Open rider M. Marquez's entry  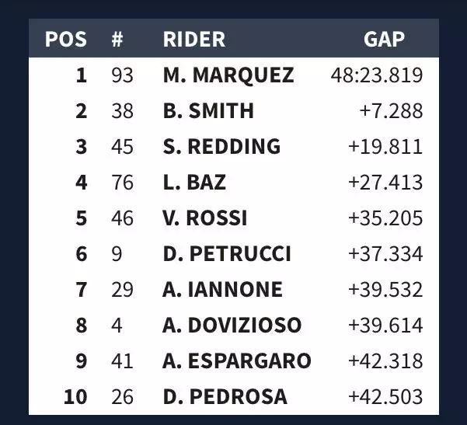pyautogui.click(x=228, y=75)
